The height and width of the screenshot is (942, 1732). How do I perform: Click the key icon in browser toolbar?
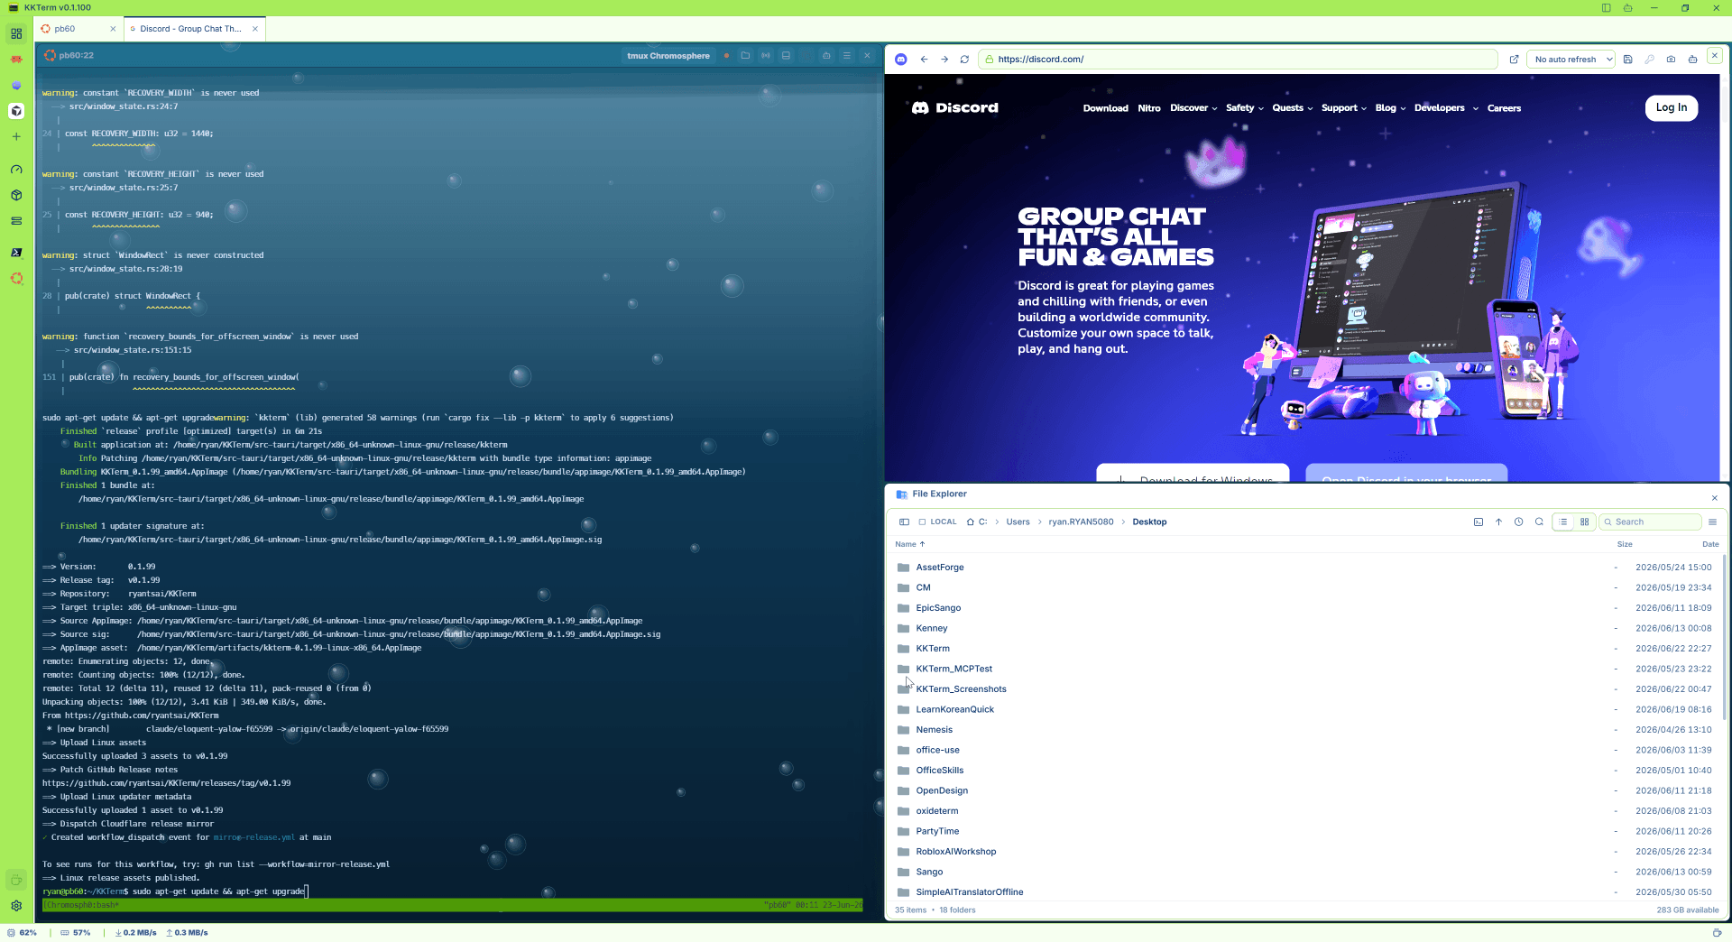[1649, 60]
